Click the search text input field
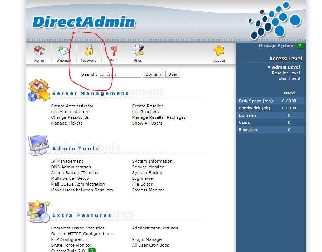The width and height of the screenshot is (322, 252). pos(120,74)
